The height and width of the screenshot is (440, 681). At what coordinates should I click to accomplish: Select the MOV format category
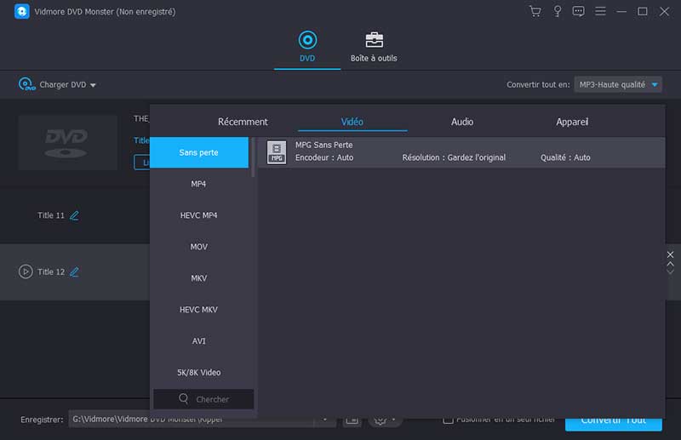click(199, 247)
